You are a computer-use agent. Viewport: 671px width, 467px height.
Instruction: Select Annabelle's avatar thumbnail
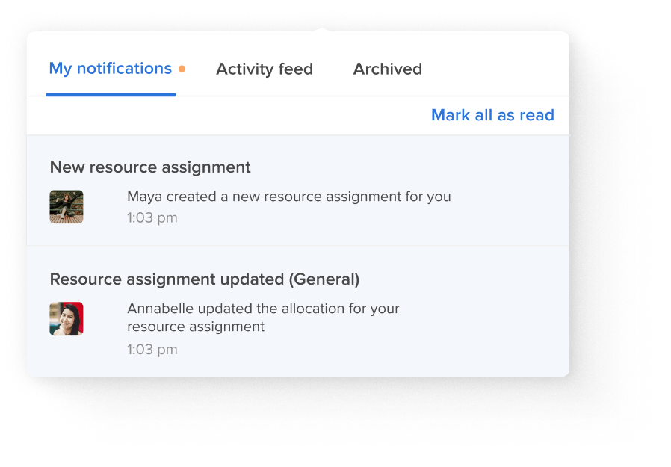pyautogui.click(x=67, y=319)
